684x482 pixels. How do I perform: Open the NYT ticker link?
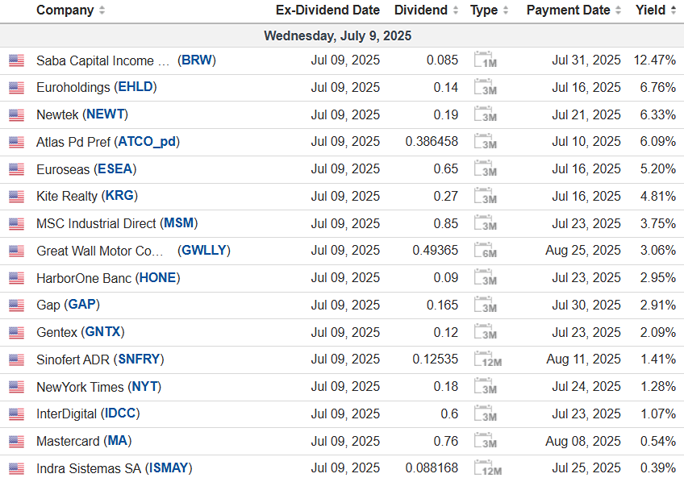pyautogui.click(x=144, y=387)
